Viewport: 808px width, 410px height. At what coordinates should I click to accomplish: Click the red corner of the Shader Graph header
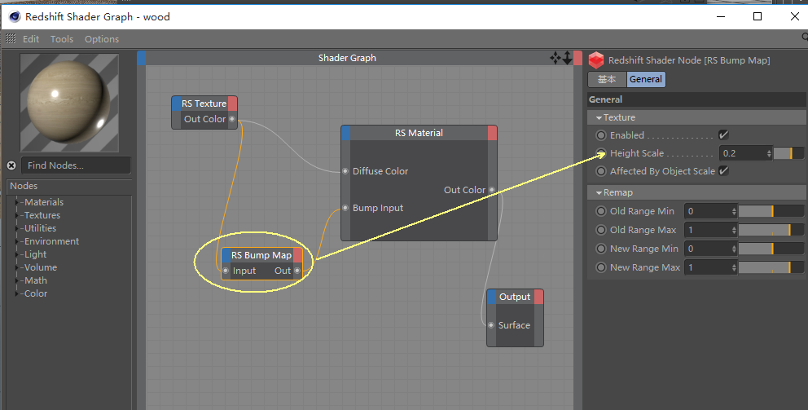(x=577, y=58)
